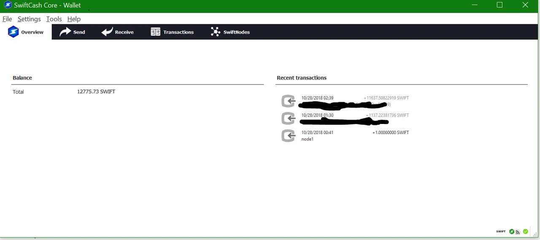Click the 10/28/2018 00:41 date

coord(317,132)
